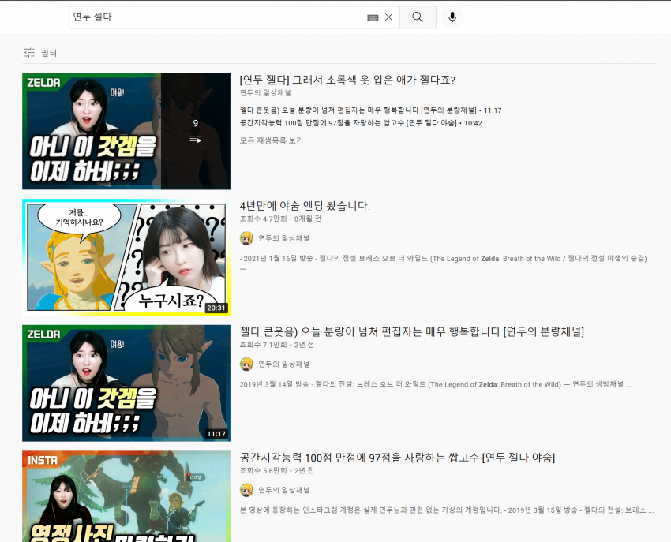This screenshot has height=542, width=671.
Task: Open channel name under 4년만에 야숨 video
Action: 283,238
